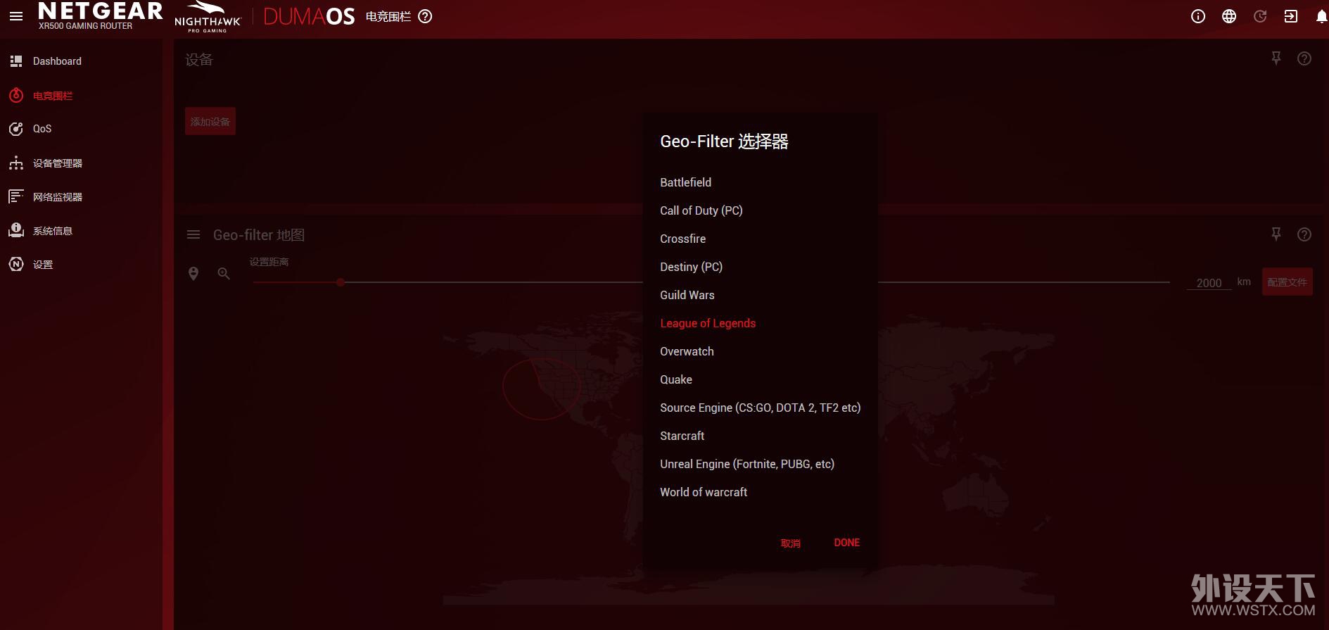Click 取消 to cancel the selector
The image size is (1329, 630).
pyautogui.click(x=791, y=543)
